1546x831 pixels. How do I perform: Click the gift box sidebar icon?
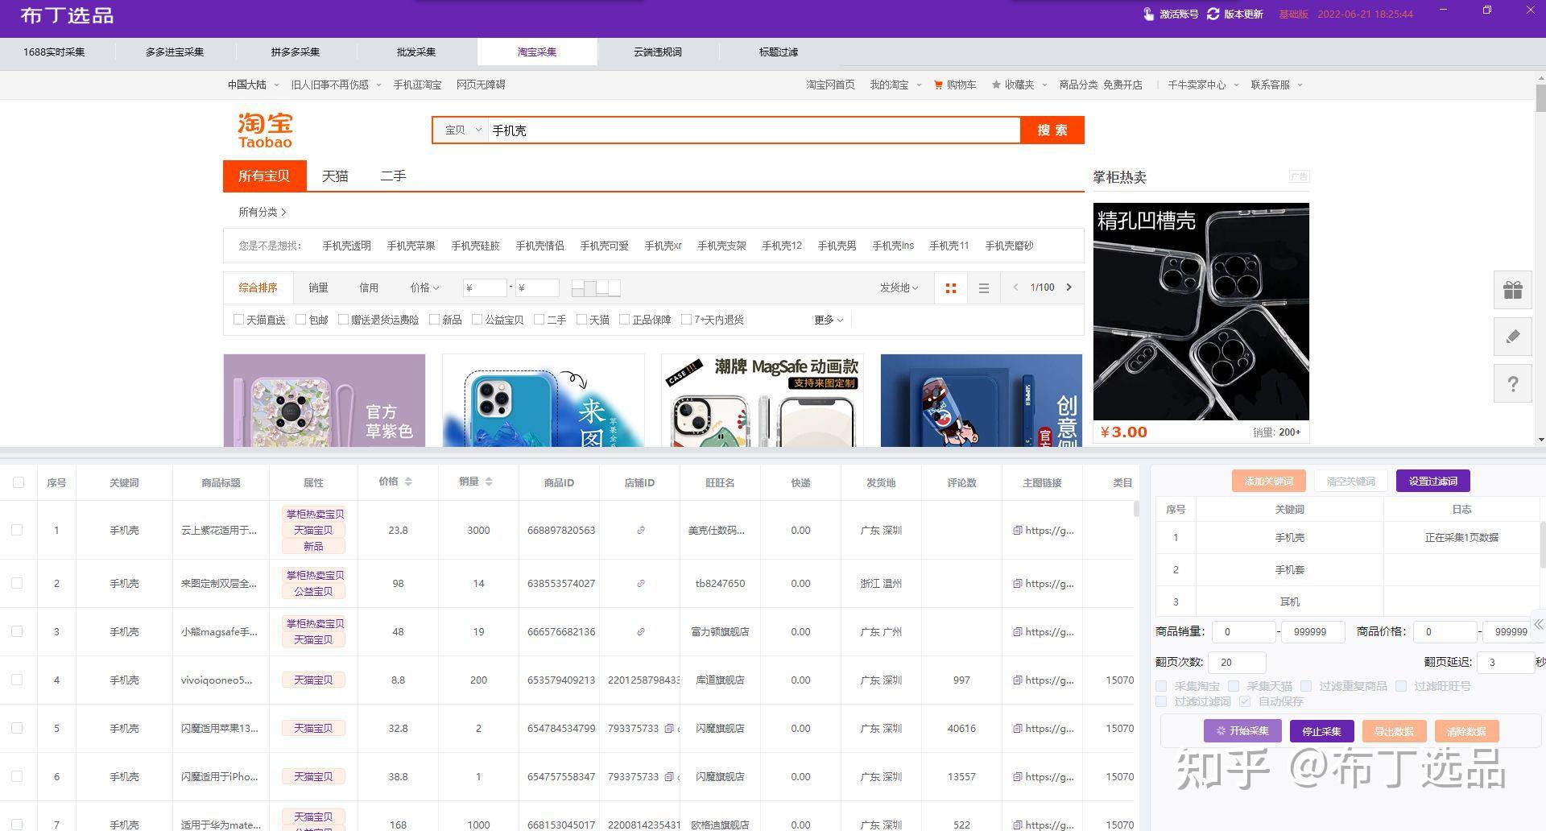[1512, 290]
